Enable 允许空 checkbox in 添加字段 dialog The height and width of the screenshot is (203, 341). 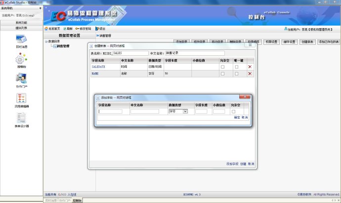coord(233,111)
